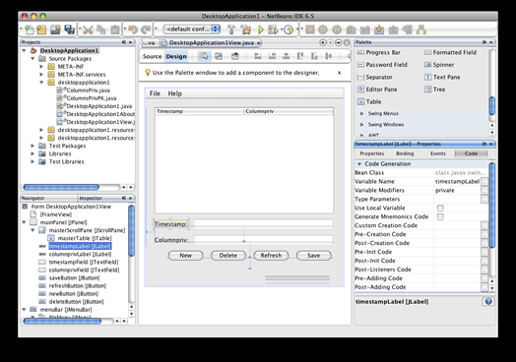The width and height of the screenshot is (516, 362).
Task: Collapse the mainPanel node in Inspector
Action: [24, 222]
